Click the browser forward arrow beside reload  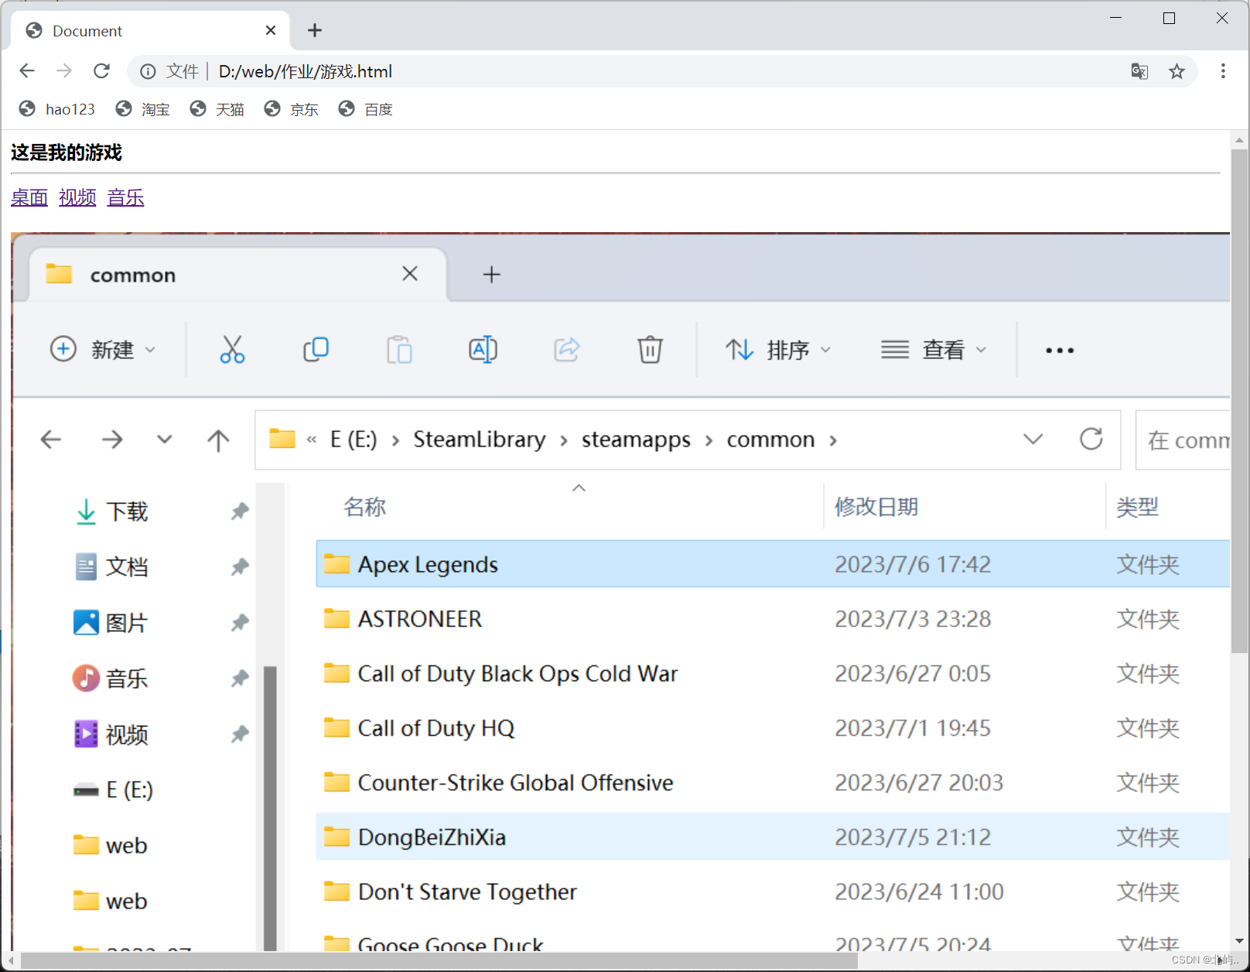64,71
